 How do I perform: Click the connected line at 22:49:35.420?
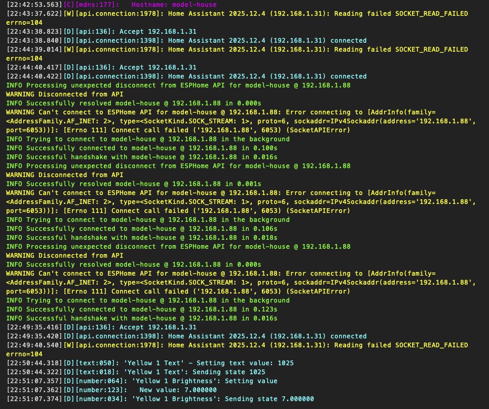[x=187, y=336]
